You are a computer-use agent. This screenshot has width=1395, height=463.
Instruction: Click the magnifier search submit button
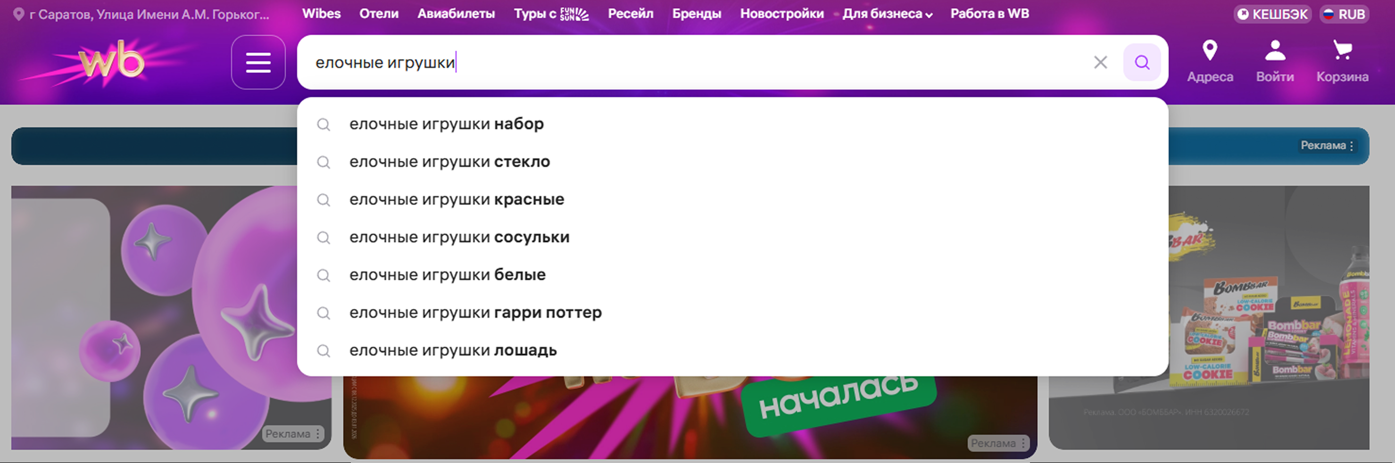click(x=1142, y=62)
